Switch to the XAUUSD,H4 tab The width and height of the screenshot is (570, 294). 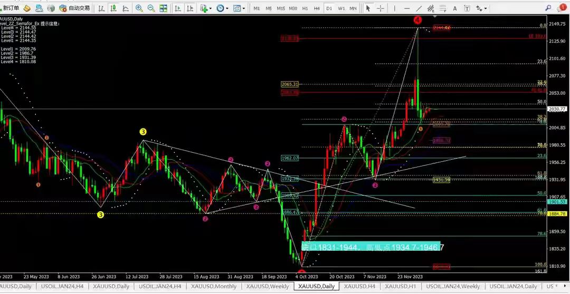[360, 287]
